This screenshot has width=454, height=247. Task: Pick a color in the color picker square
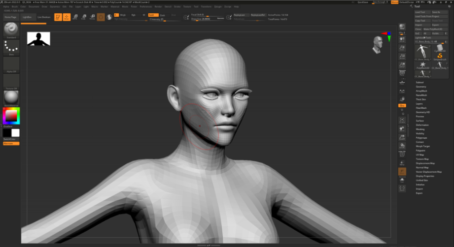11,116
